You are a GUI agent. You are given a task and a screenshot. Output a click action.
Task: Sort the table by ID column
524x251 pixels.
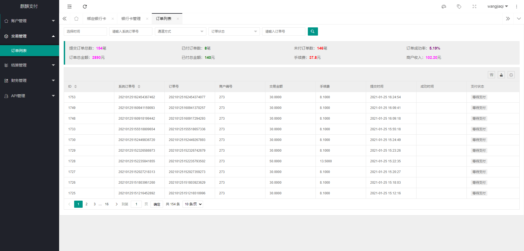76,86
